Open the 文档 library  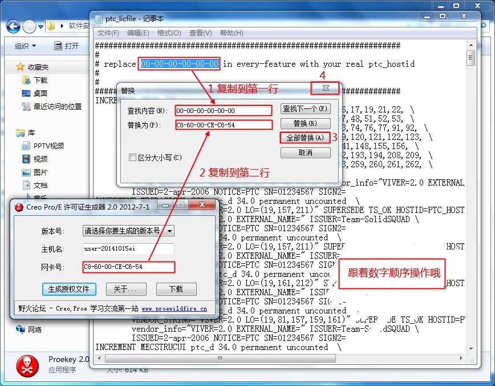pos(35,185)
